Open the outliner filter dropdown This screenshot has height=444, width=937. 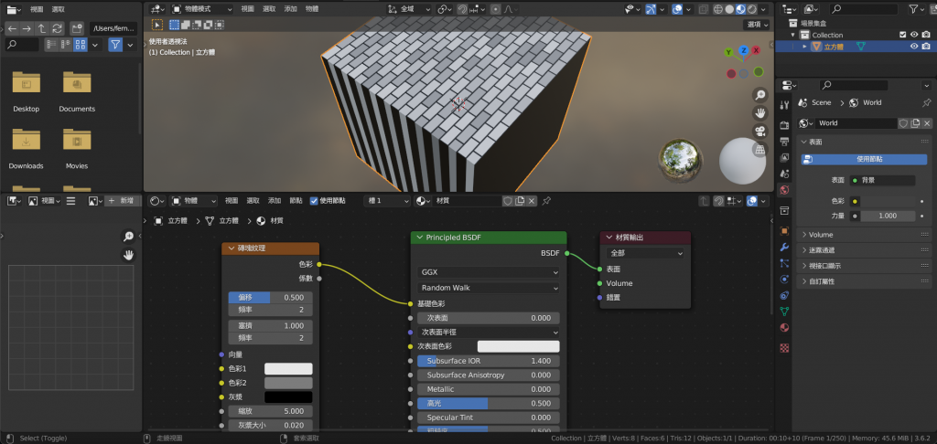917,9
